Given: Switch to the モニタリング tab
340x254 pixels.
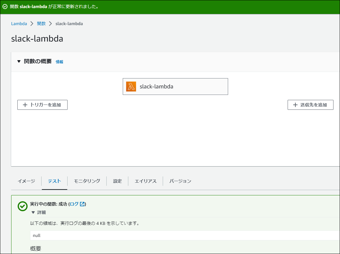Looking at the screenshot, I should [x=87, y=181].
